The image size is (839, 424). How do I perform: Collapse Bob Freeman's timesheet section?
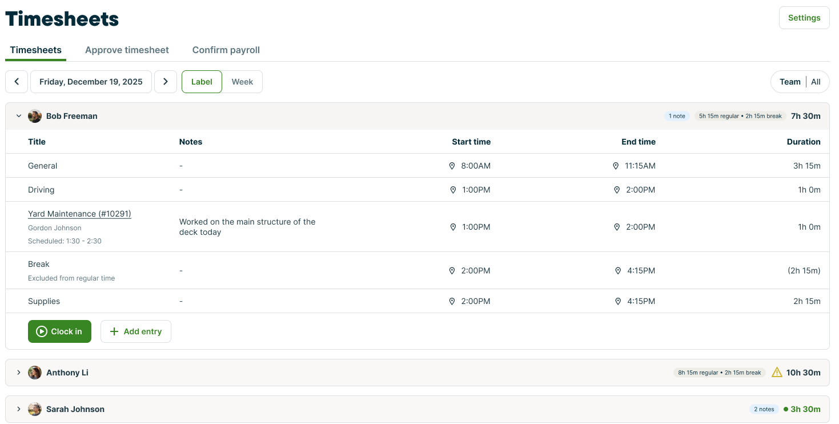tap(19, 116)
